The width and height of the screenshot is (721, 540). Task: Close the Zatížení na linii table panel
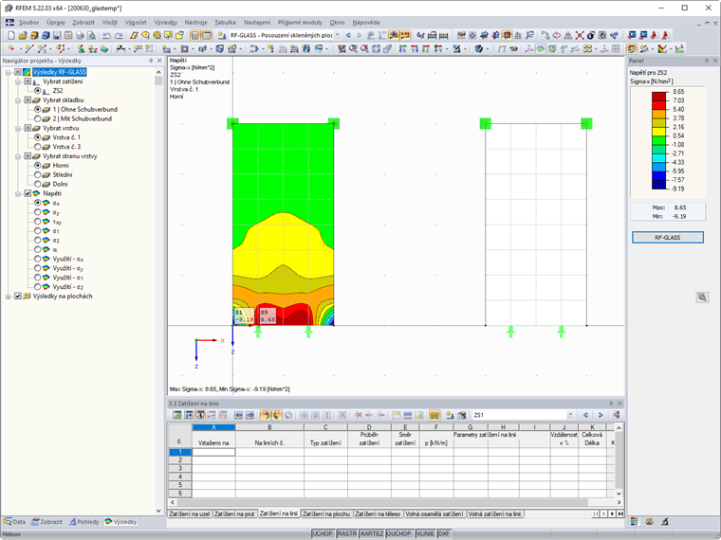pyautogui.click(x=619, y=404)
